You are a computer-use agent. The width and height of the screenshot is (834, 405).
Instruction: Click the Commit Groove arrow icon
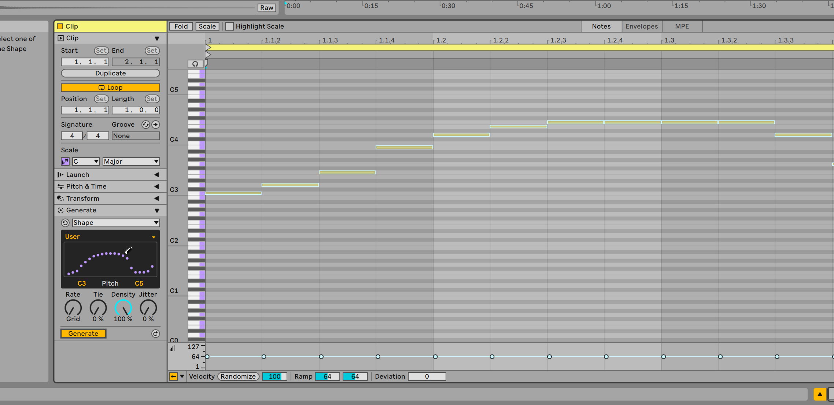click(156, 125)
